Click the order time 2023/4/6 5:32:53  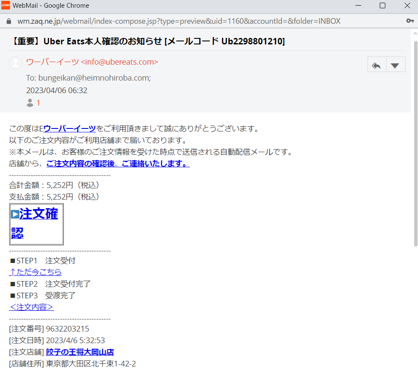point(75,341)
